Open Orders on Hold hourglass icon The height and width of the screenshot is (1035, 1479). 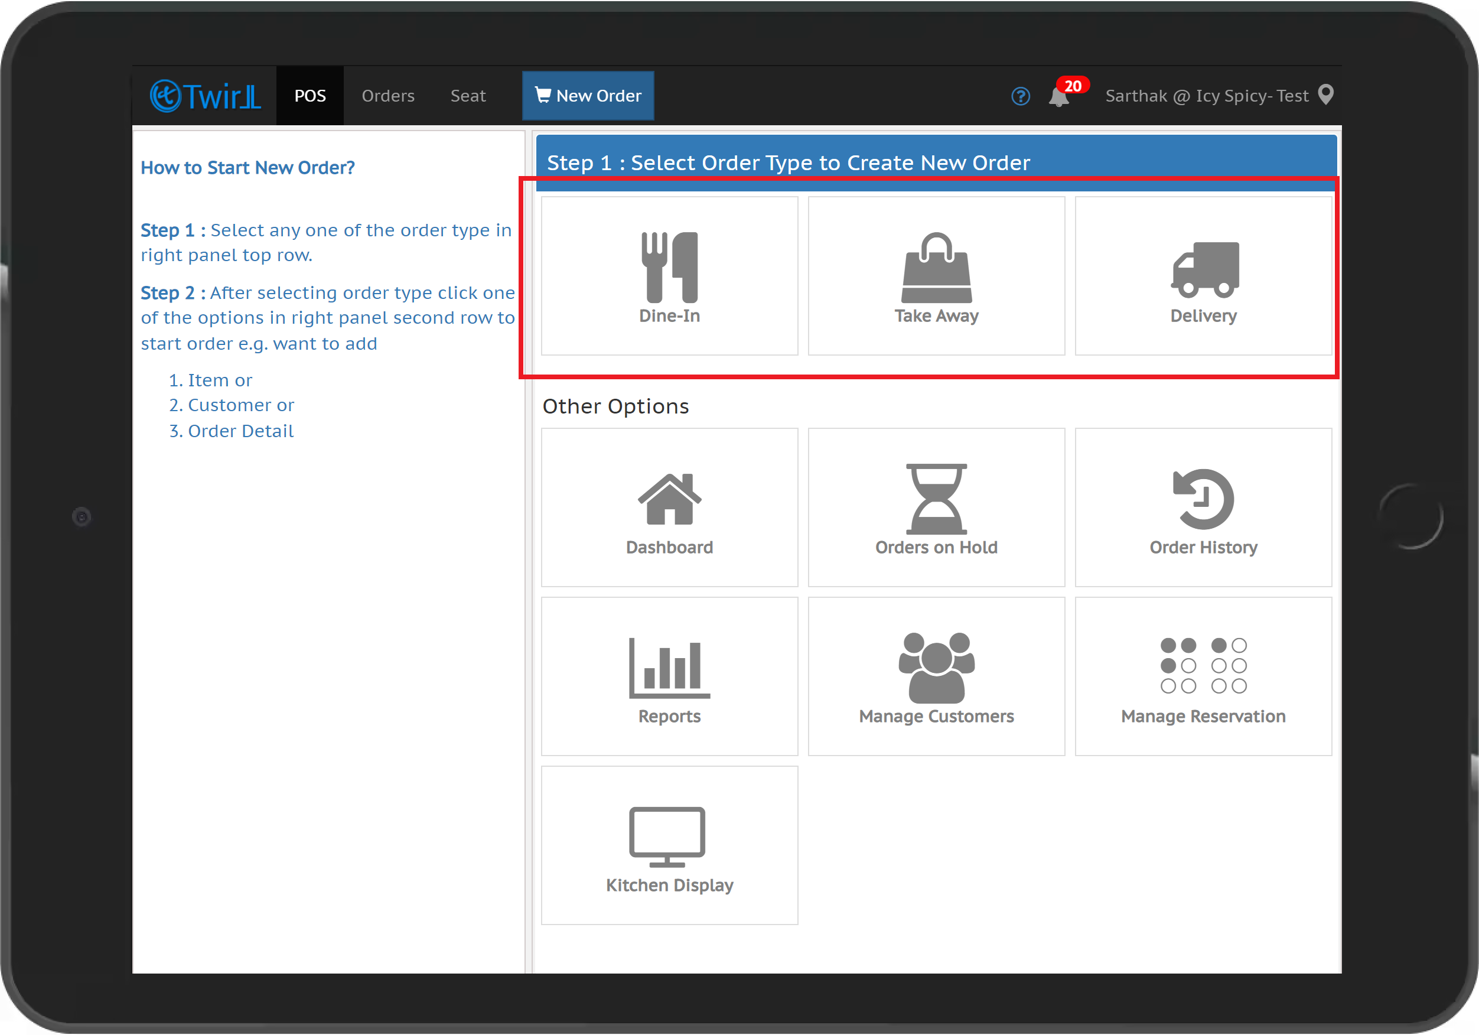[936, 499]
